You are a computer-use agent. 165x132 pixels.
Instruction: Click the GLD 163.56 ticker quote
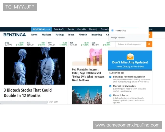[101, 44]
